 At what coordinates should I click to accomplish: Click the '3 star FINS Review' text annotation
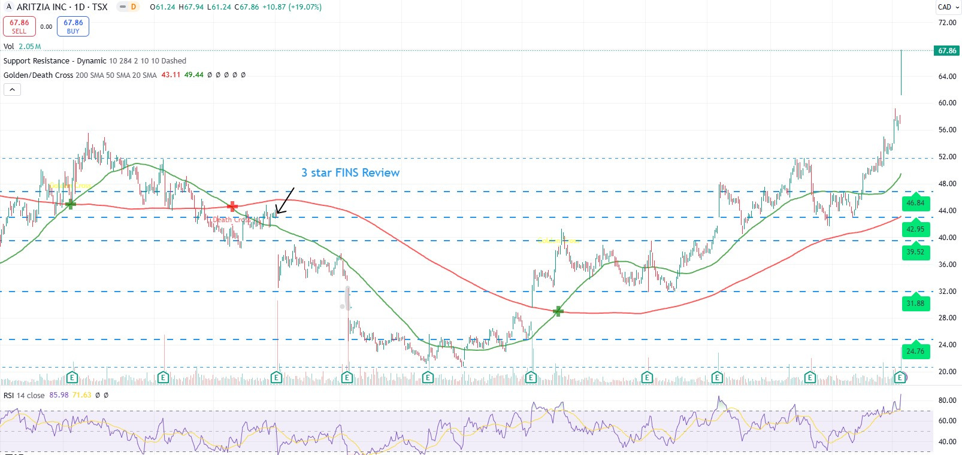point(350,173)
